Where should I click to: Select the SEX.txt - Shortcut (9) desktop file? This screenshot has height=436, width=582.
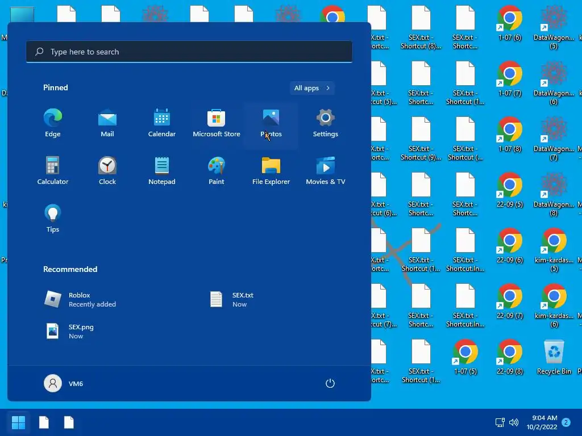421,139
